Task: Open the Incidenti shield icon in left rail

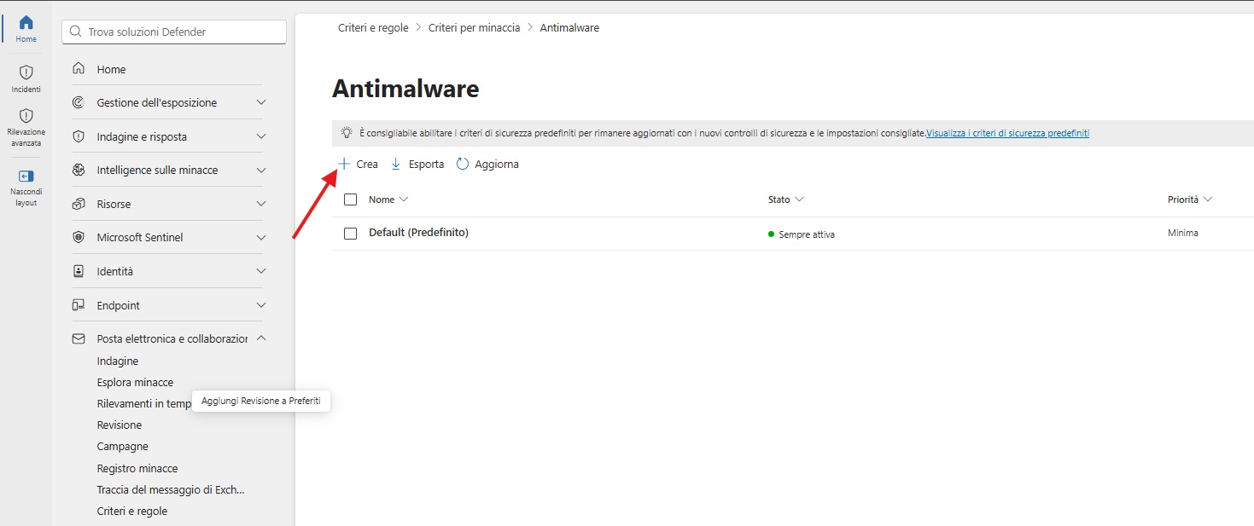Action: [x=26, y=72]
